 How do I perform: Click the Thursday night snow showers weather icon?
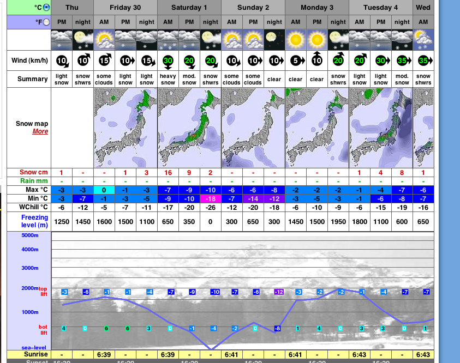point(83,40)
